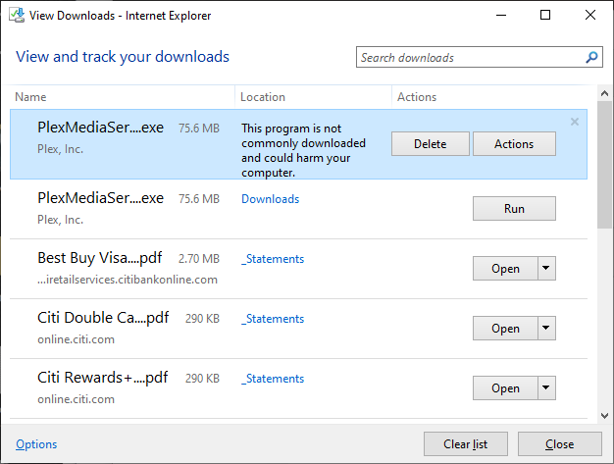Click the Options link
The width and height of the screenshot is (614, 464).
click(x=36, y=444)
